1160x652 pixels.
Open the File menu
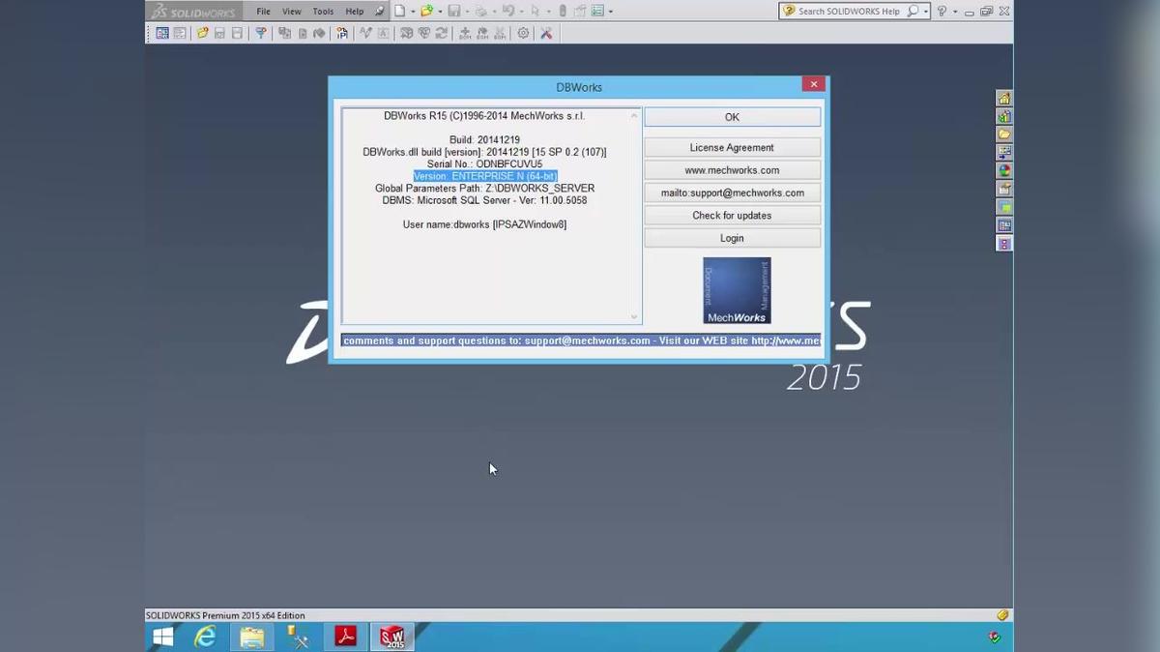[x=263, y=12]
